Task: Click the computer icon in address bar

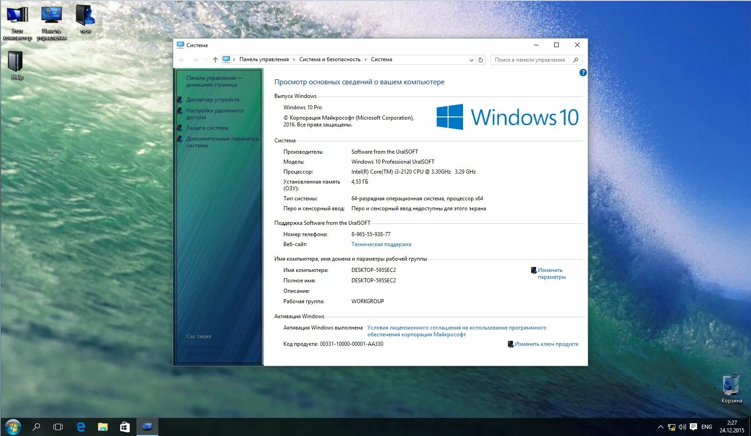Action: click(226, 59)
